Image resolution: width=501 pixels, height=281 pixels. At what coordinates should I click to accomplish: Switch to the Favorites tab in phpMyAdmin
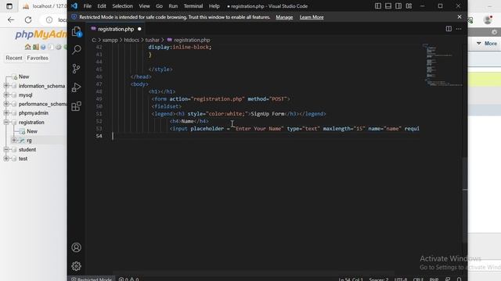38,58
